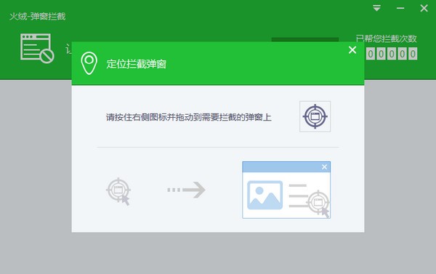
Task: Click the sample popup window illustration
Action: (x=286, y=190)
